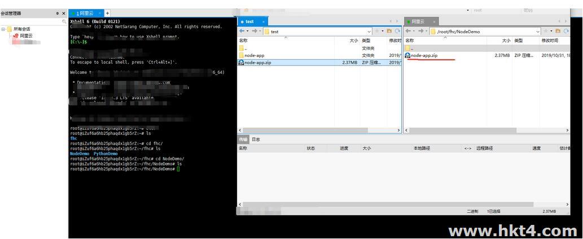Sort local pane by 类型 column
Image resolution: width=583 pixels, height=239 pixels.
[373, 40]
